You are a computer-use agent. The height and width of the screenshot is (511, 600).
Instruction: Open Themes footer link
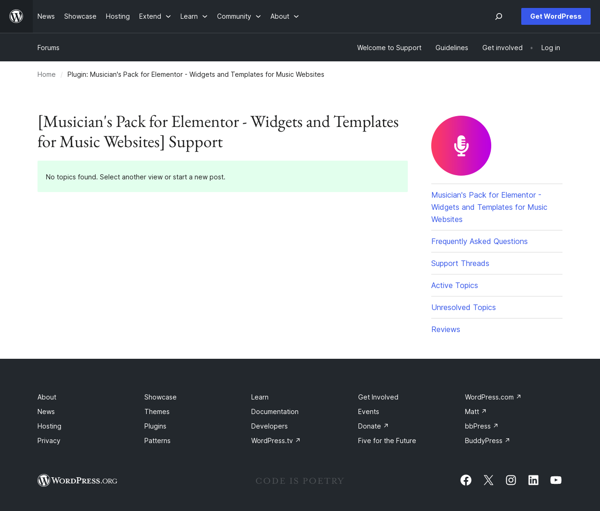157,412
